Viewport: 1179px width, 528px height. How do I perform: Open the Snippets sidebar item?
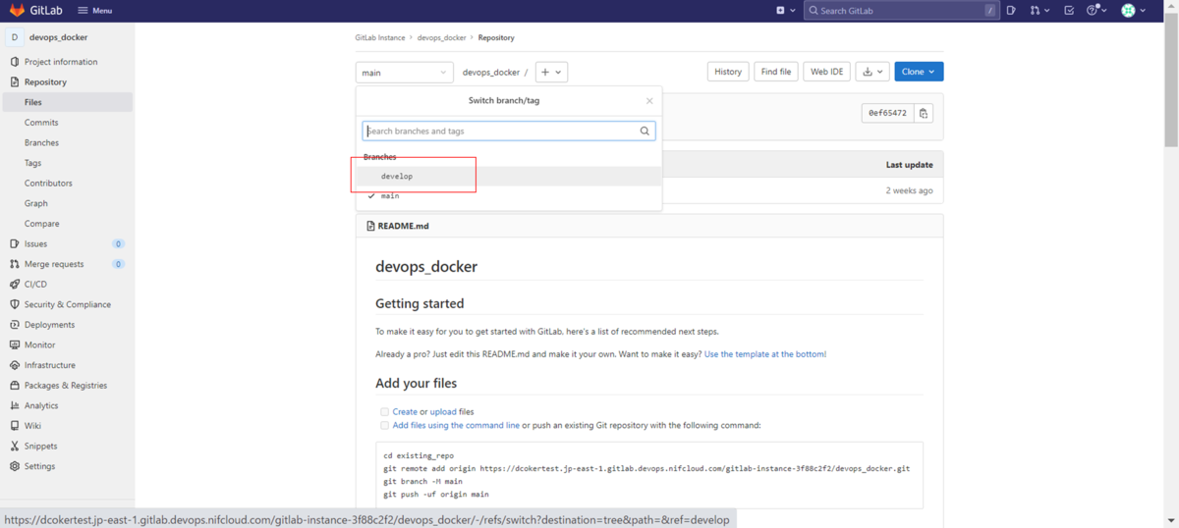40,446
